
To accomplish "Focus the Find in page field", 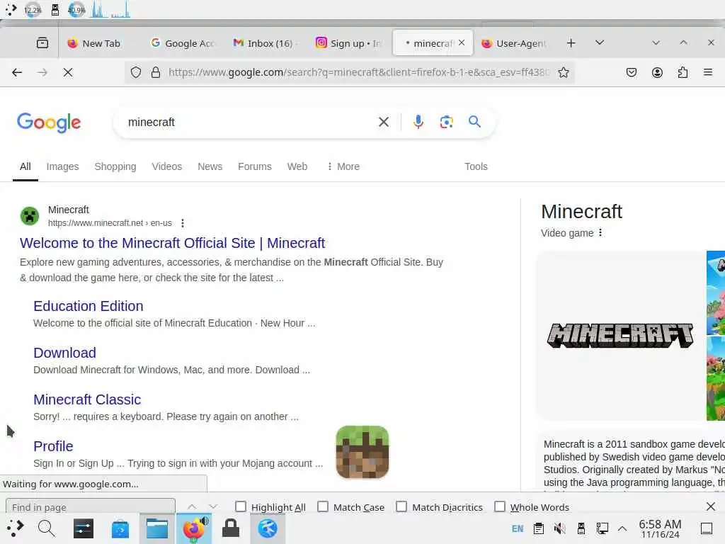I will coord(91,506).
